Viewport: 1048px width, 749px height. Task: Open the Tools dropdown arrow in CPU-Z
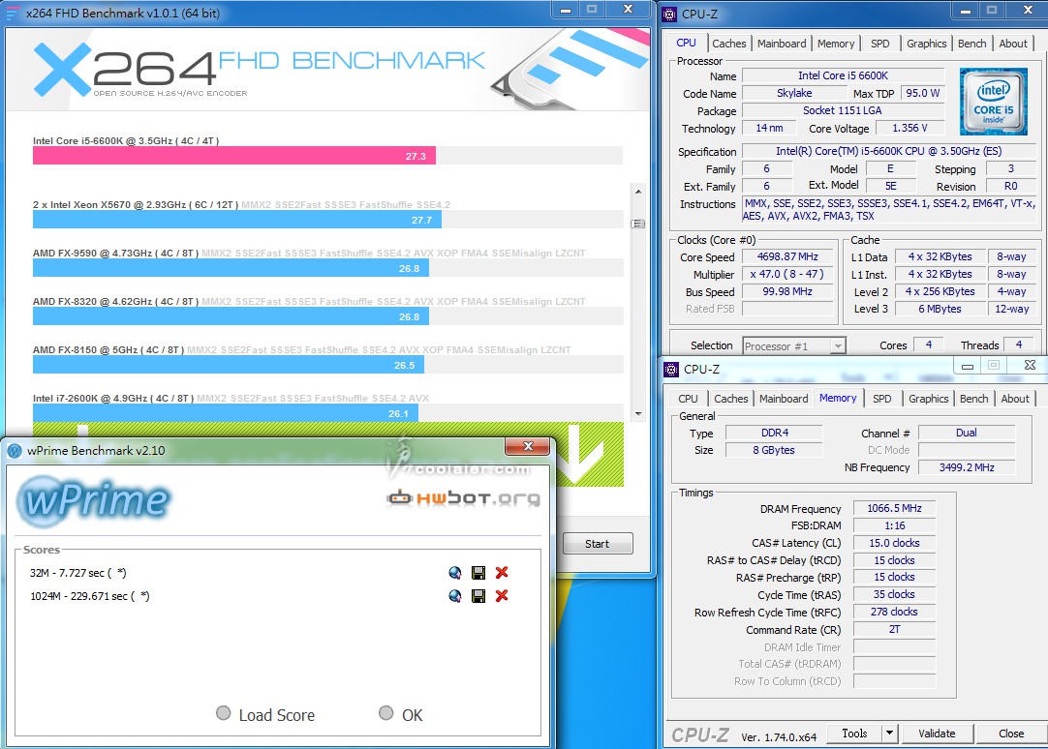click(x=889, y=733)
